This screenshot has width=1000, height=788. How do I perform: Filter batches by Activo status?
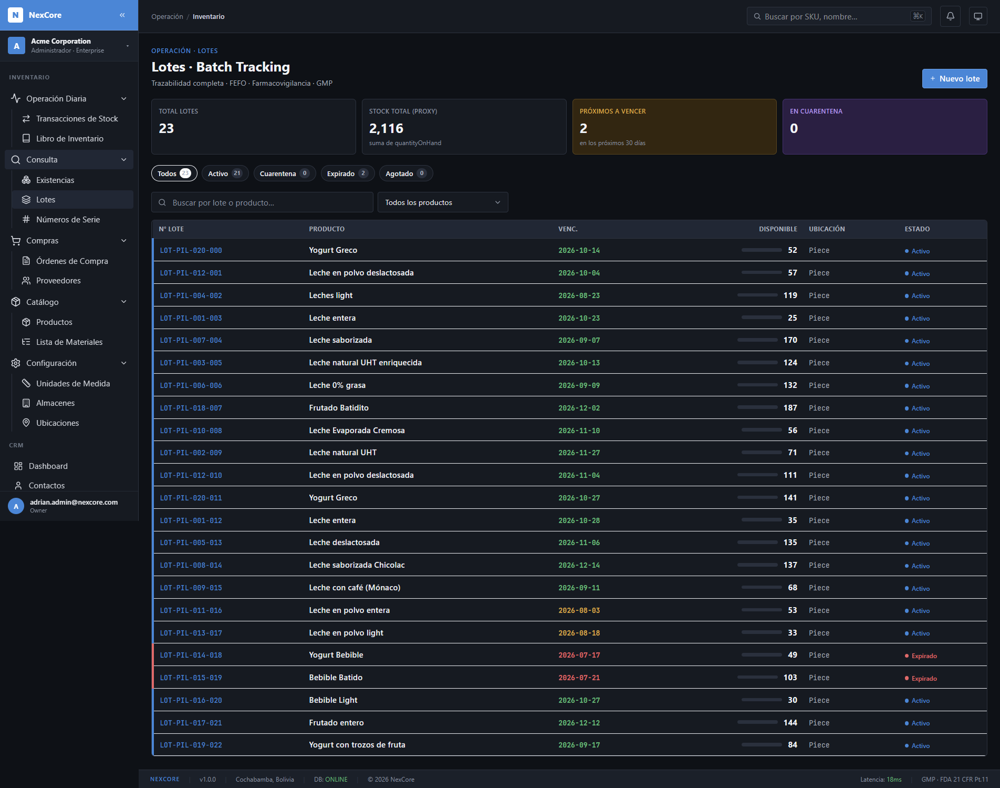tap(225, 173)
